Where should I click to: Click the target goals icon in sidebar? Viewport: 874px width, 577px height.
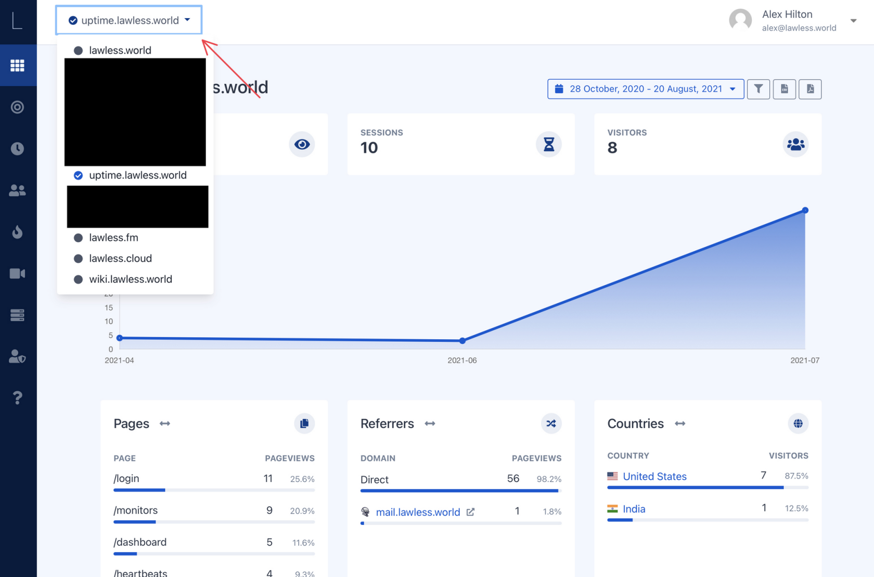[x=18, y=107]
